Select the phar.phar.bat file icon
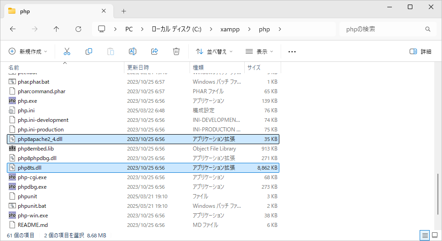The image size is (442, 241). pos(12,81)
